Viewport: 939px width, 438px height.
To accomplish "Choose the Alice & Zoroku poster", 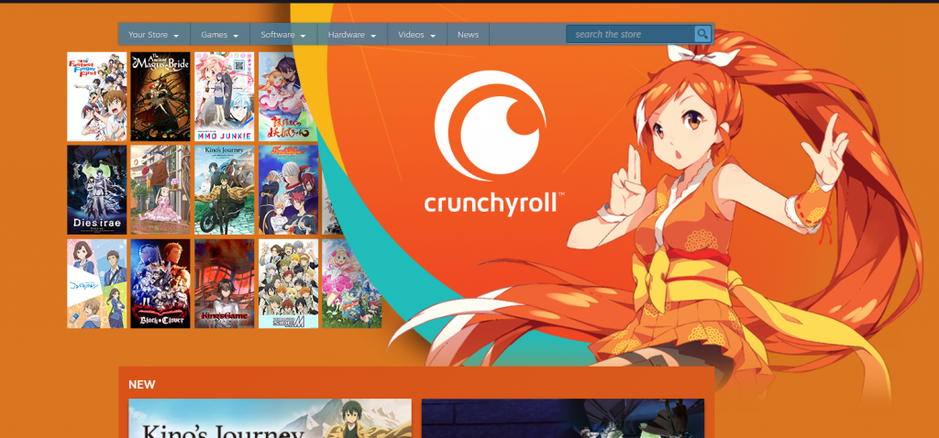I will coord(160,190).
